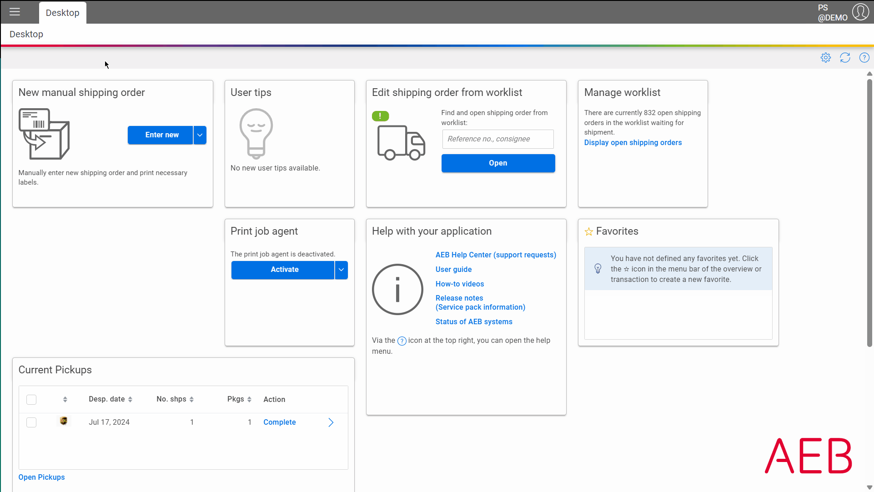This screenshot has width=874, height=492.
Task: Select all pickups header checkbox
Action: coord(31,400)
